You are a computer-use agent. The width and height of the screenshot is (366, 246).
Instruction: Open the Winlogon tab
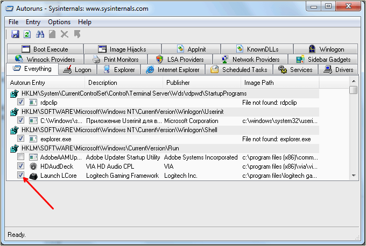[326, 49]
